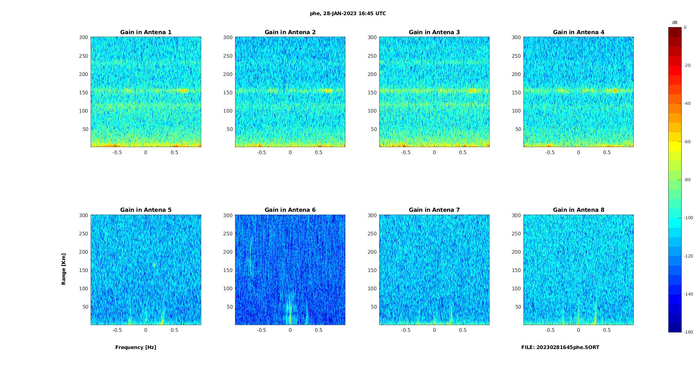
Task: Select the Gain in Antena 8 spectrogram
Action: pos(578,270)
